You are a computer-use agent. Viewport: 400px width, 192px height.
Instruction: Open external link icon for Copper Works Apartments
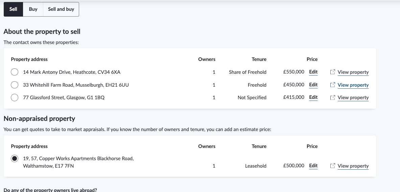[x=332, y=166]
